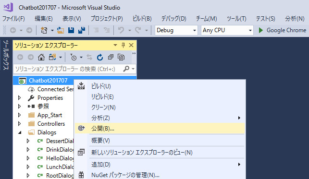Open the ツール(T) menu
Viewport: 309px width, 179px height.
(x=236, y=19)
